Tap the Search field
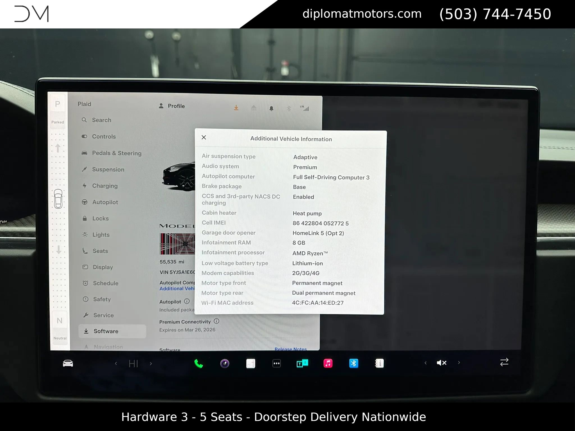Viewport: 575px width, 431px height. pos(101,120)
